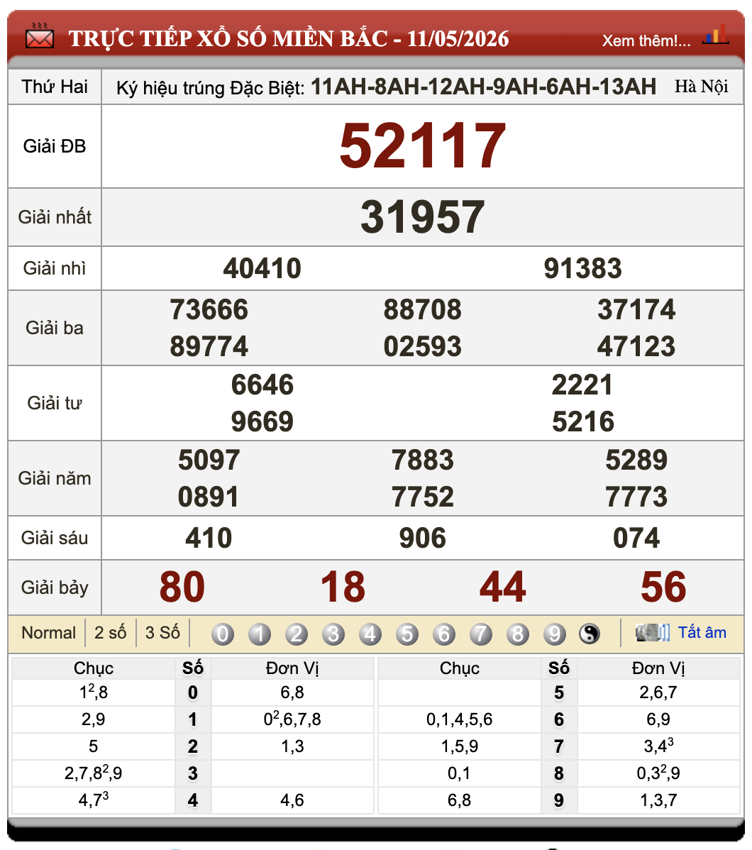752x850 pixels.
Task: Open the bar chart statistics icon
Action: tap(716, 35)
